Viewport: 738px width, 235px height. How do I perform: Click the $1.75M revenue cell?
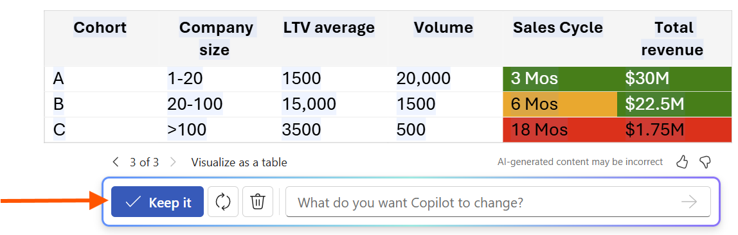674,130
